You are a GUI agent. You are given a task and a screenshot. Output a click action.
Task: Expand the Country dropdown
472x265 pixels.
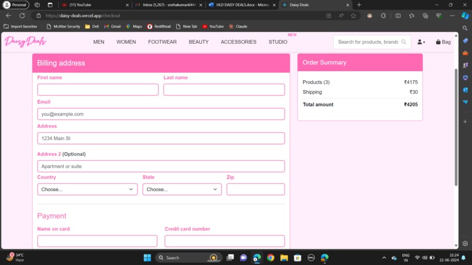(87, 189)
